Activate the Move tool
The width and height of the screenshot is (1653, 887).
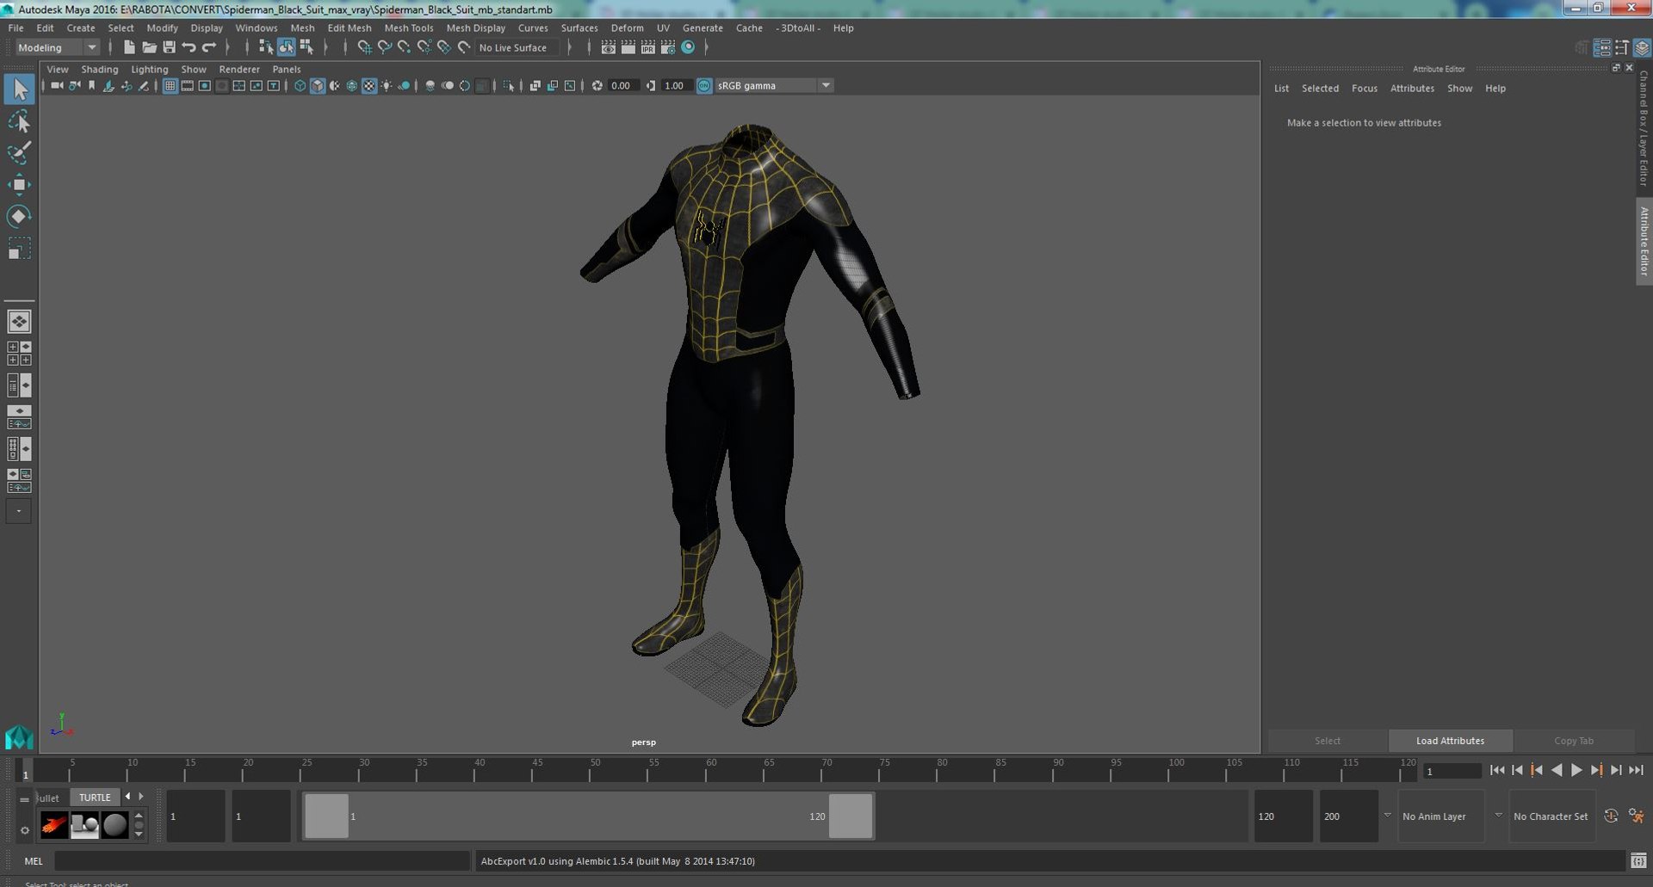19,184
